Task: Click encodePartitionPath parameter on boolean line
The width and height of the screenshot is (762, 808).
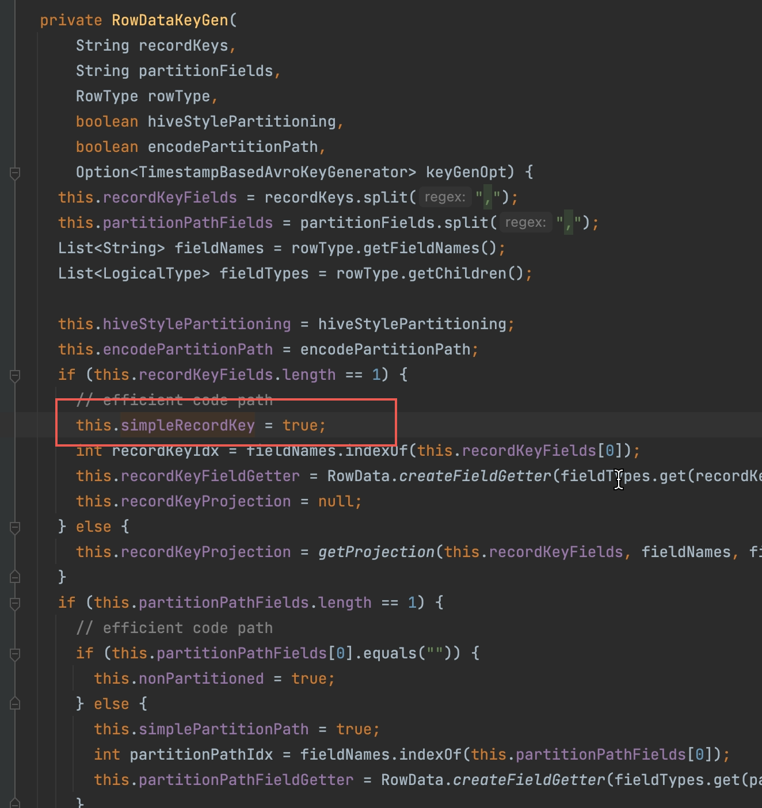Action: tap(233, 147)
